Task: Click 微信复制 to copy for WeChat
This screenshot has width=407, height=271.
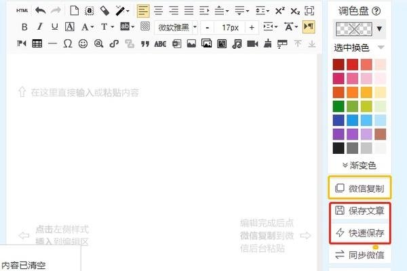Action: pyautogui.click(x=360, y=188)
